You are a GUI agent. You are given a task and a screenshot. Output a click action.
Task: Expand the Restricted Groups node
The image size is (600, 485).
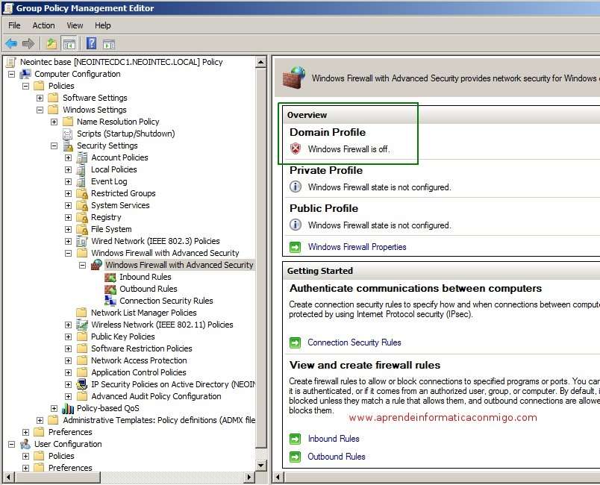coord(68,193)
